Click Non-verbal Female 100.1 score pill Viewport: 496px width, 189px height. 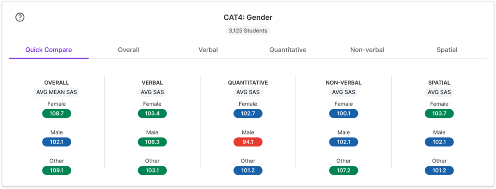point(343,114)
